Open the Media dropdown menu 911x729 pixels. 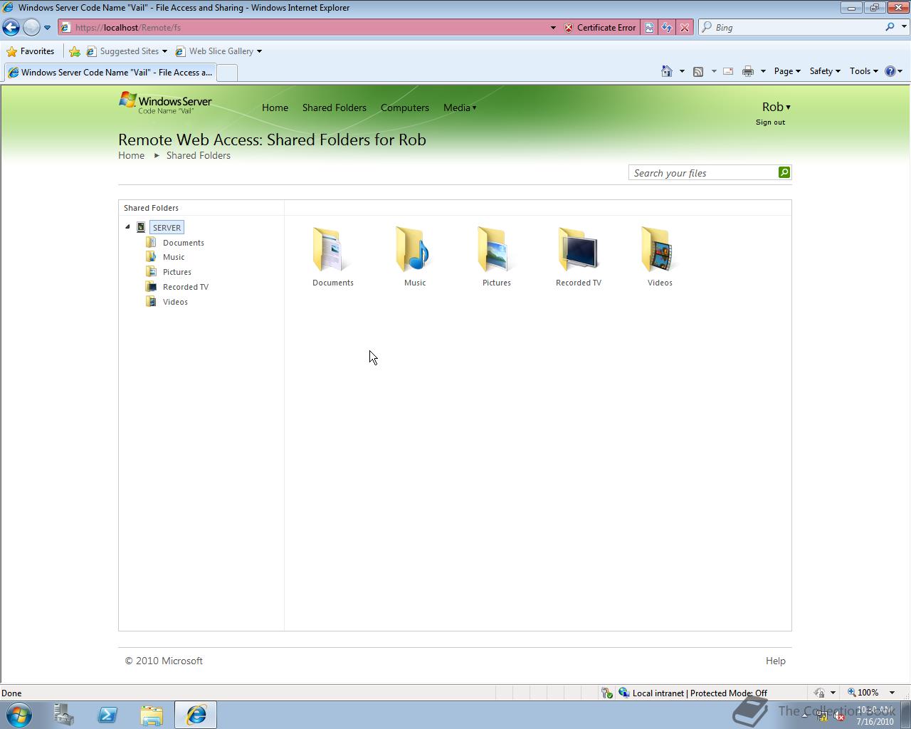pos(460,107)
